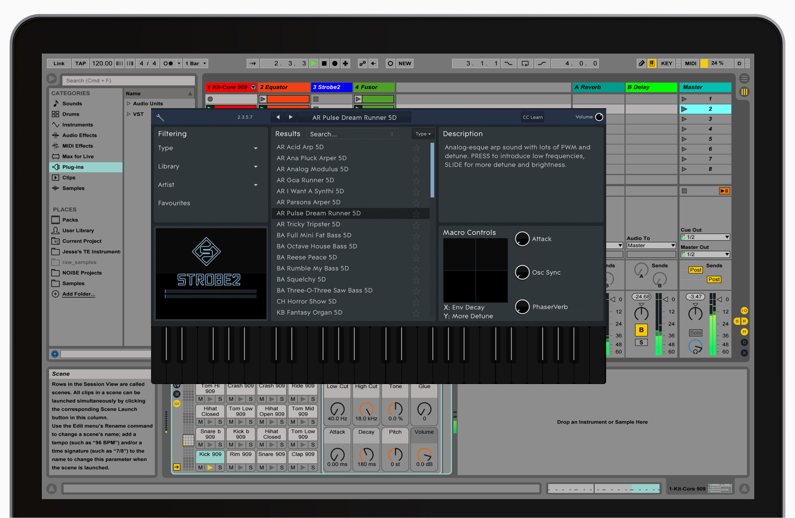Solo the B Delay return track
Viewport: 795px width, 518px height.
tap(641, 342)
